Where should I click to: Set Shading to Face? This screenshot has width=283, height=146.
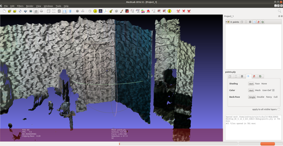[x=257, y=84]
